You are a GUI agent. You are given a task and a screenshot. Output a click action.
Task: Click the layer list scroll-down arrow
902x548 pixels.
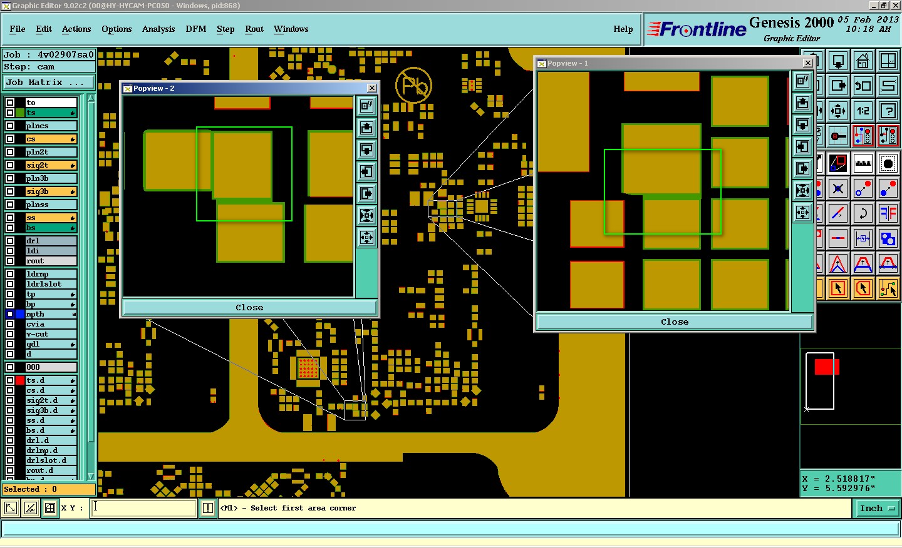pos(91,477)
